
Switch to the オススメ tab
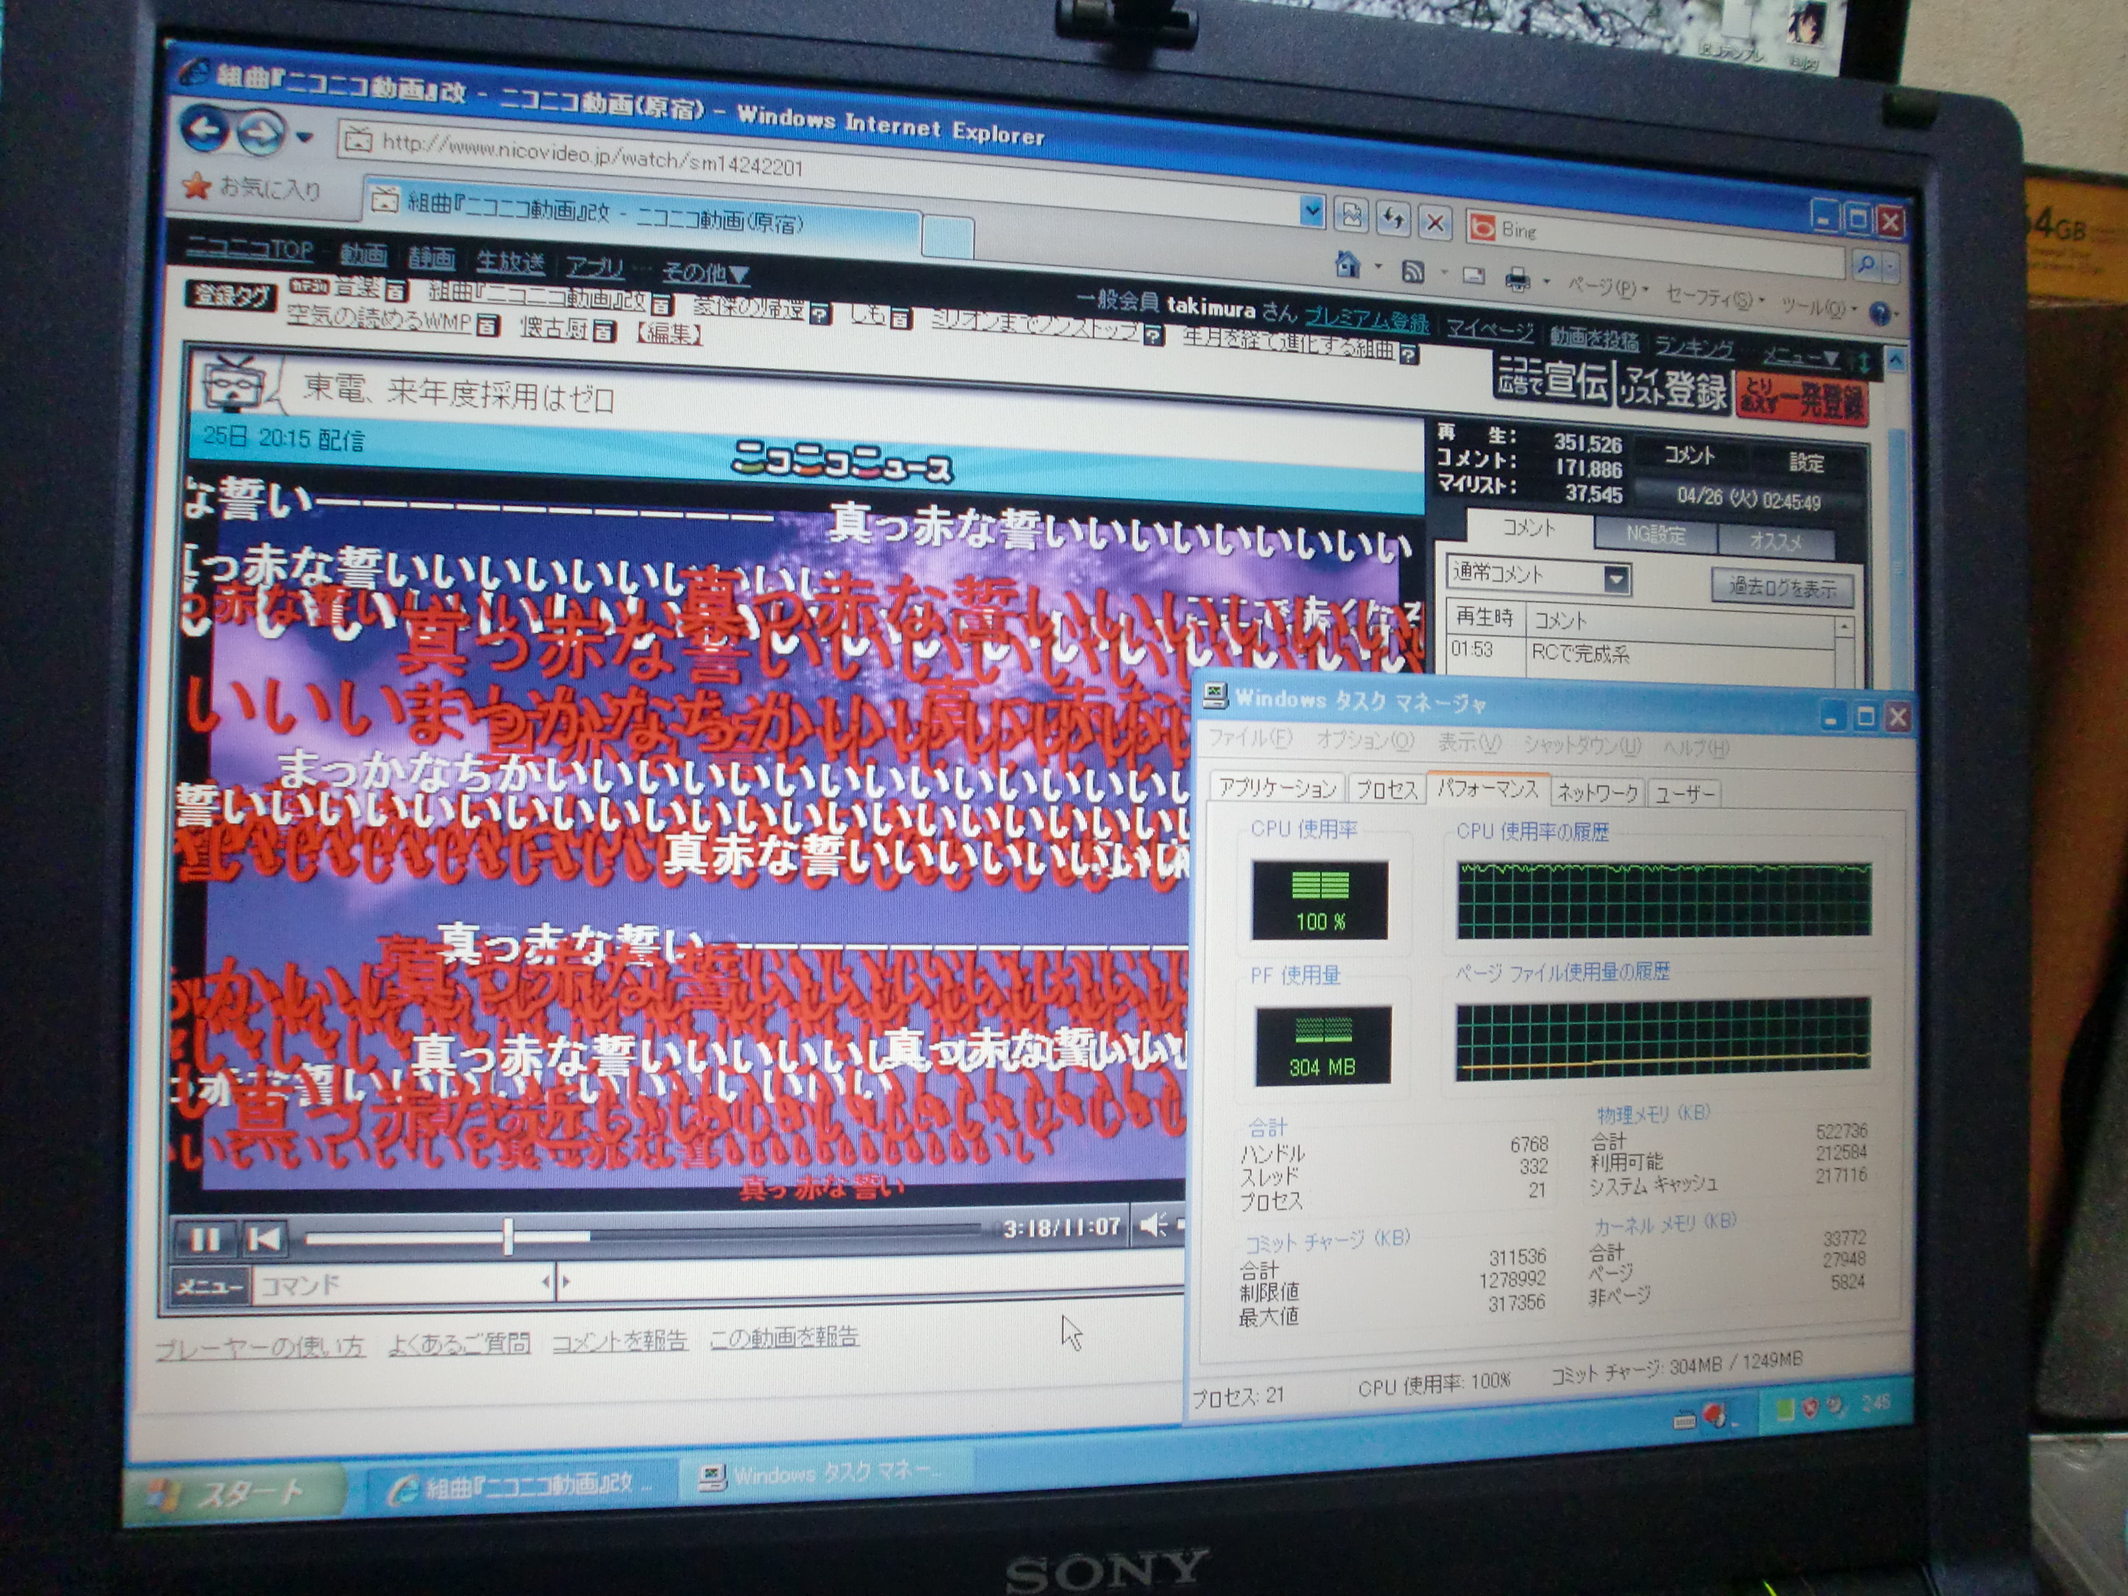1776,541
